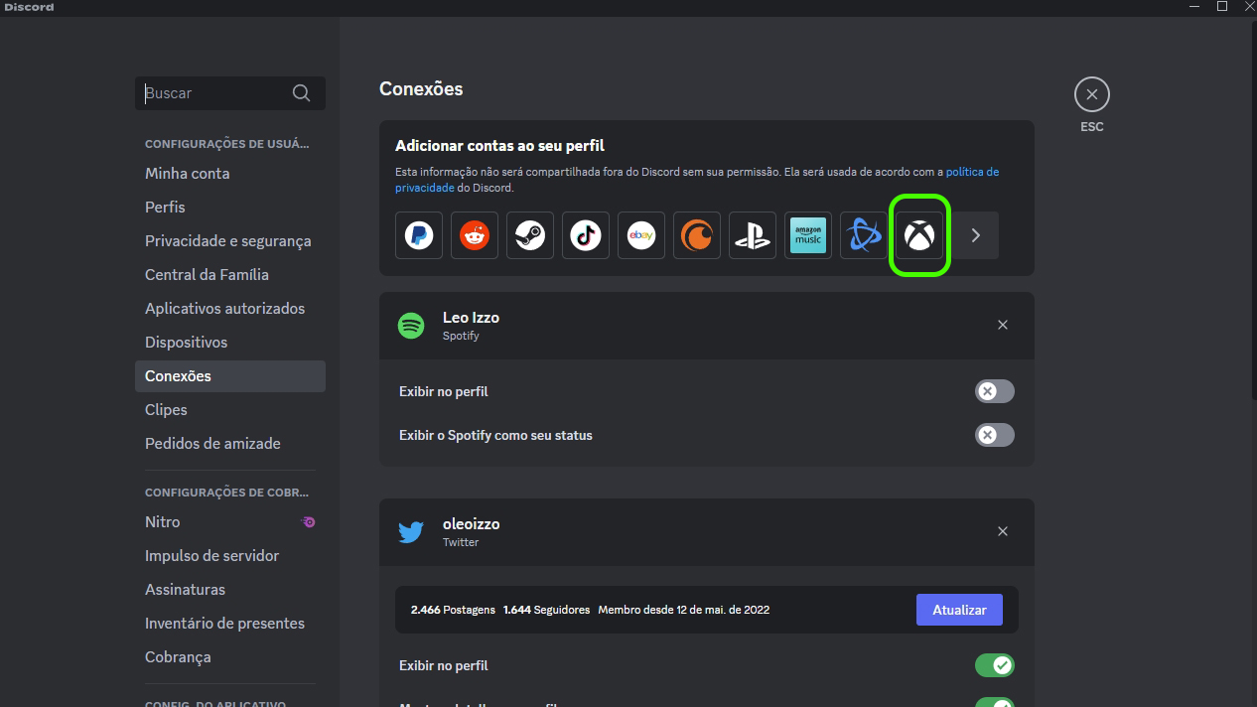The width and height of the screenshot is (1257, 707).
Task: Remove the Twitter oleoizzo connection
Action: (x=1003, y=531)
